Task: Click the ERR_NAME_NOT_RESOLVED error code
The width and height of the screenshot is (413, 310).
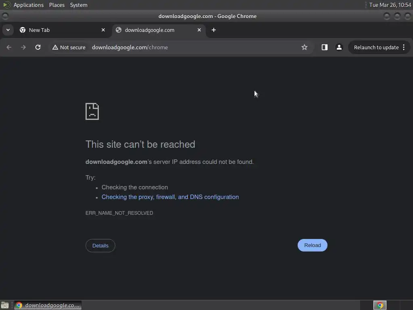Action: point(119,213)
